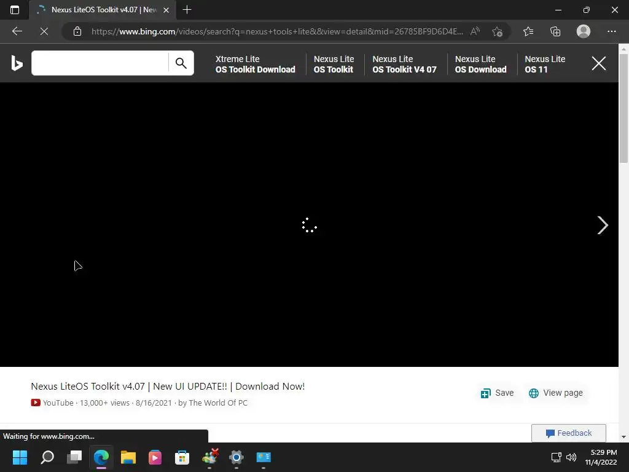
Task: Click the taskbar icon with red X
Action: tap(210, 457)
